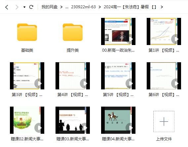The height and width of the screenshot is (147, 188).
Task: Click the plus upload file box
Action: pyautogui.click(x=164, y=122)
